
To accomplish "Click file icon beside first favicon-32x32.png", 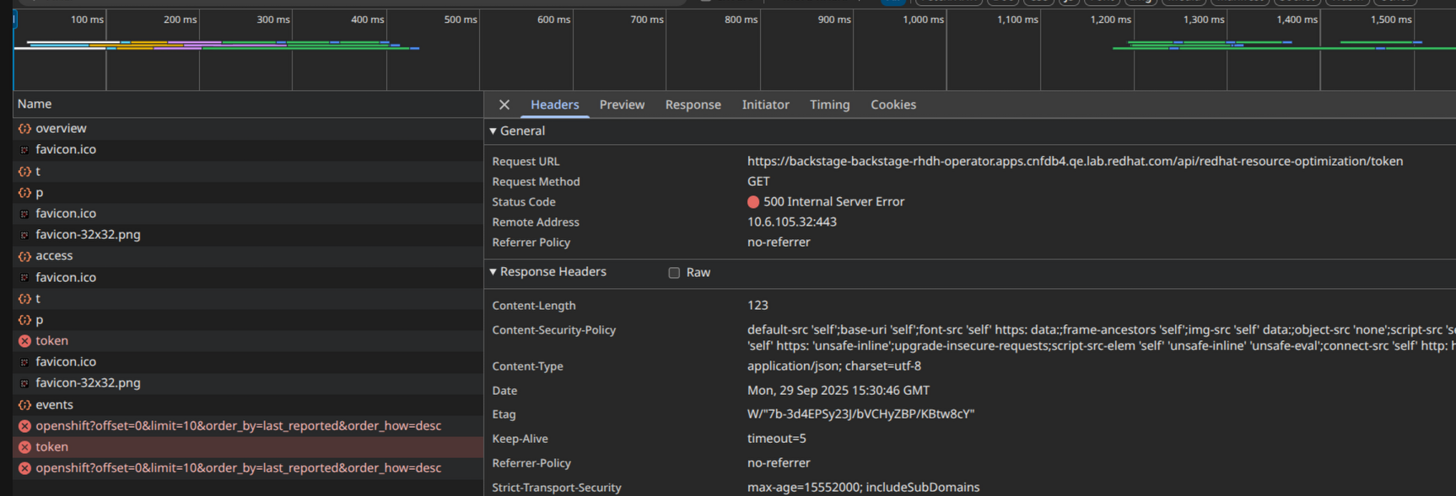I will pyautogui.click(x=24, y=235).
